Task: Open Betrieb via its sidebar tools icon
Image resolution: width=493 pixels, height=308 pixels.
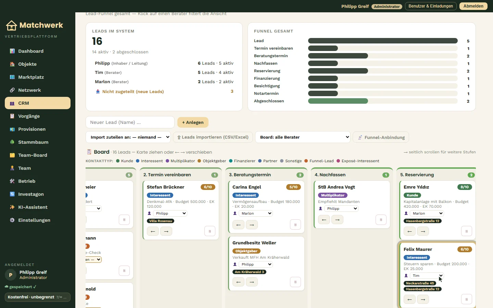Action: [12, 181]
